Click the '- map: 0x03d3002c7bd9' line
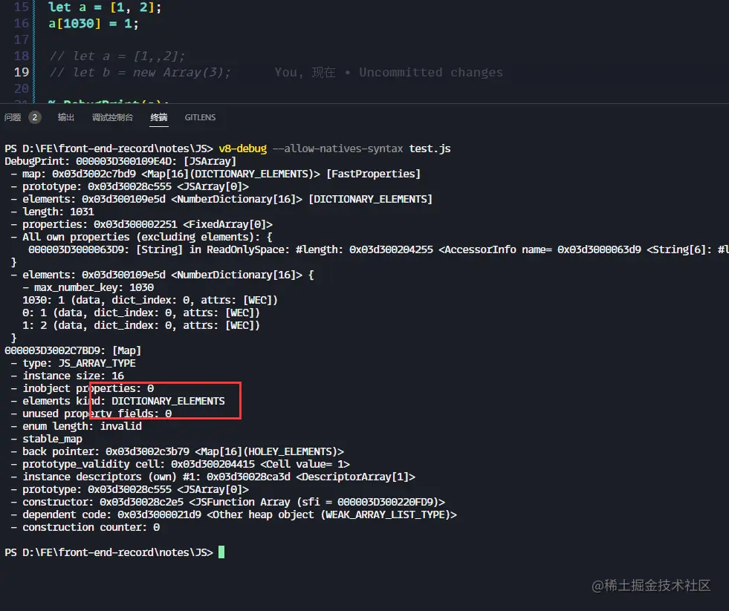The height and width of the screenshot is (611, 729). tap(216, 174)
